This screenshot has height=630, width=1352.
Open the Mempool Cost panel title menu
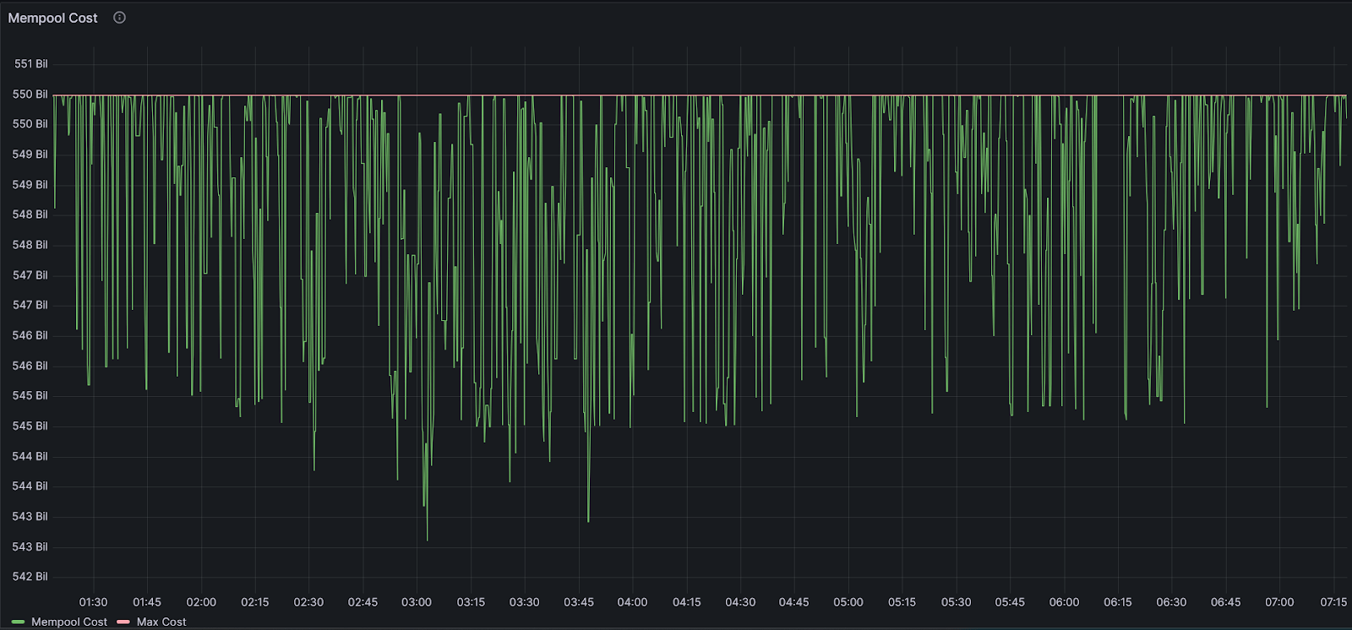52,18
